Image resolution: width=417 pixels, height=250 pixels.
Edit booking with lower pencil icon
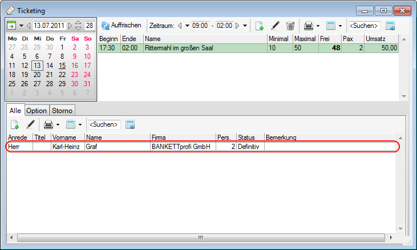tap(30, 124)
